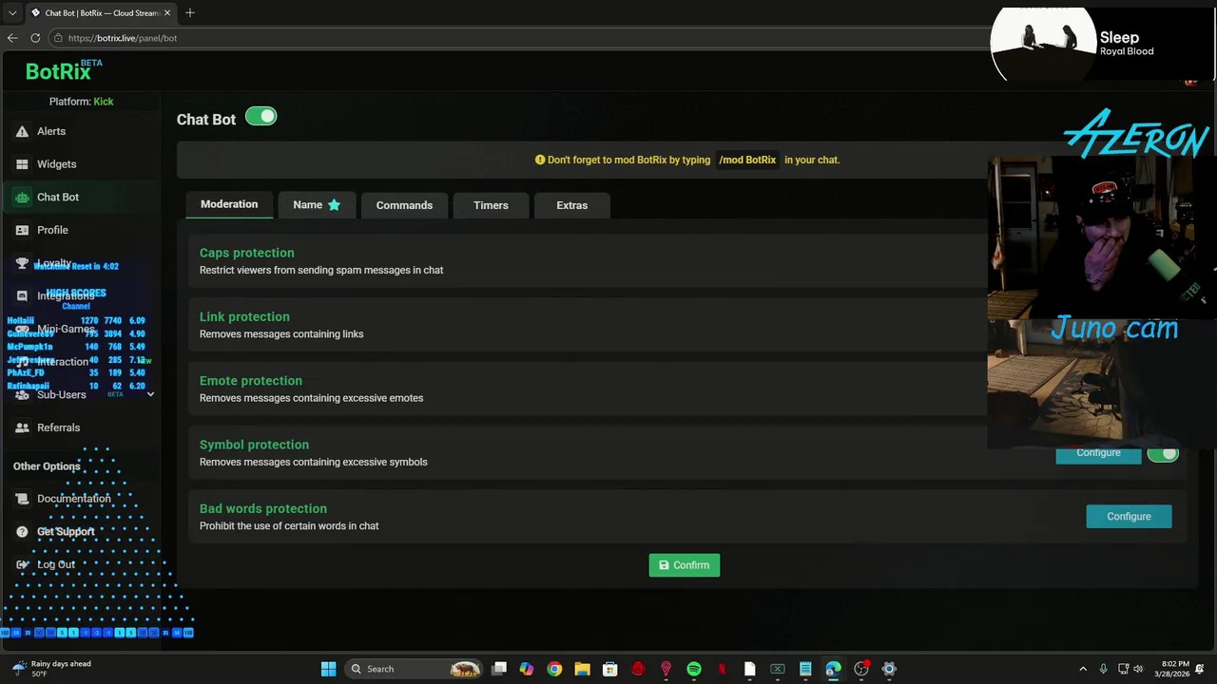Reload the page with refresh icon
This screenshot has height=684, width=1217.
coord(35,38)
